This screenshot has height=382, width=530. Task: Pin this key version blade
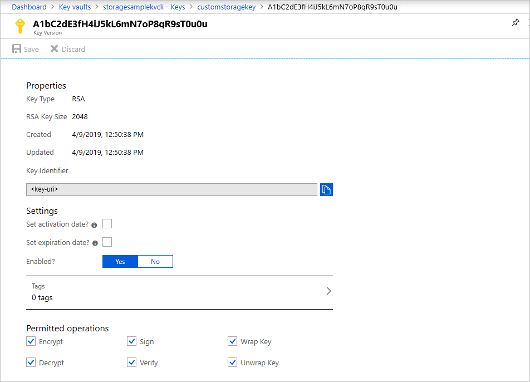click(x=516, y=23)
